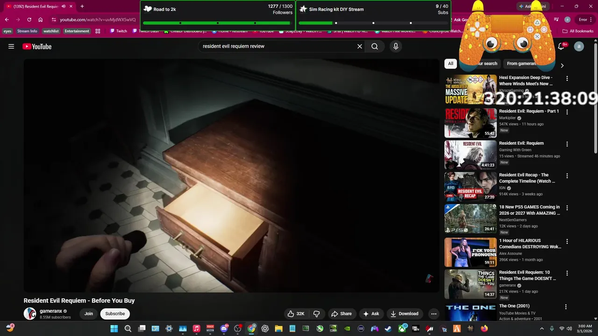Ask about this video
Screen dimensions: 598x336
(x=371, y=314)
